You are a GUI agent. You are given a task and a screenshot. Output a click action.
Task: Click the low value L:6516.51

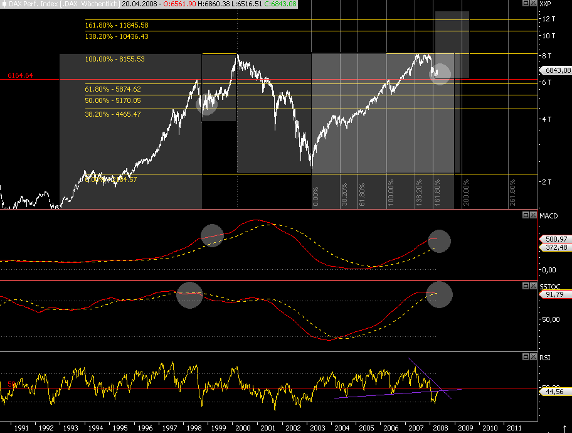(246, 4)
